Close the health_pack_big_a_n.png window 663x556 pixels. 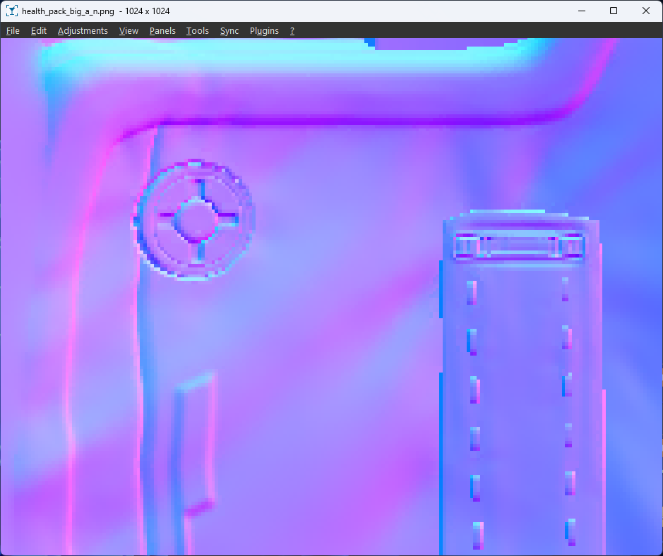tap(645, 11)
